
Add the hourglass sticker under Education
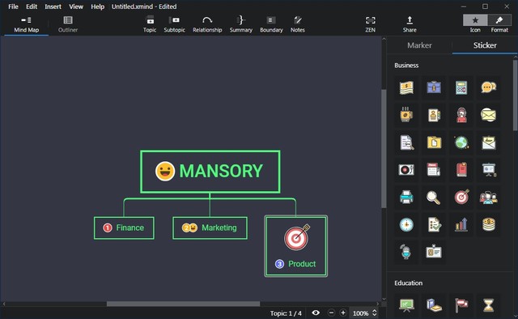[489, 304]
